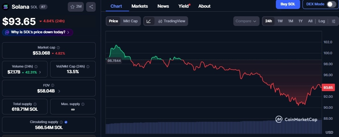The width and height of the screenshot is (339, 137).
Task: Open Vol/Mkt Cap (24h) info icon
Action: (x=88, y=67)
